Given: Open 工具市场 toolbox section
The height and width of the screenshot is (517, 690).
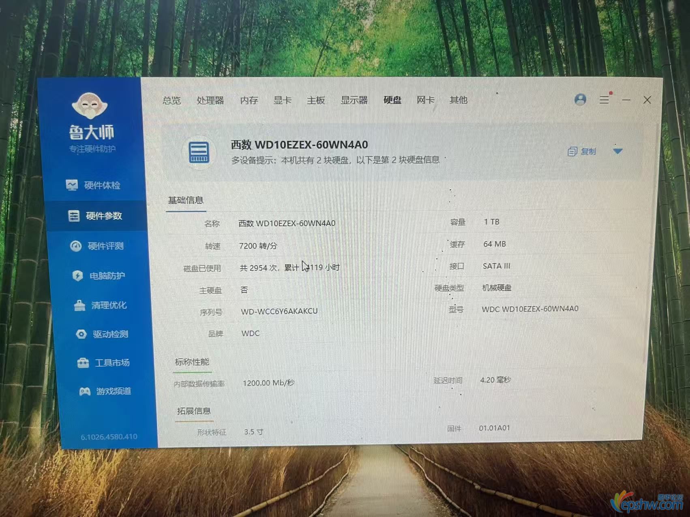Looking at the screenshot, I should coord(103,363).
